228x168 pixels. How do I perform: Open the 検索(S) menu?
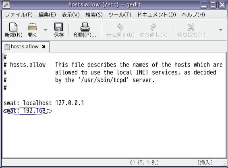pyautogui.click(x=94, y=15)
